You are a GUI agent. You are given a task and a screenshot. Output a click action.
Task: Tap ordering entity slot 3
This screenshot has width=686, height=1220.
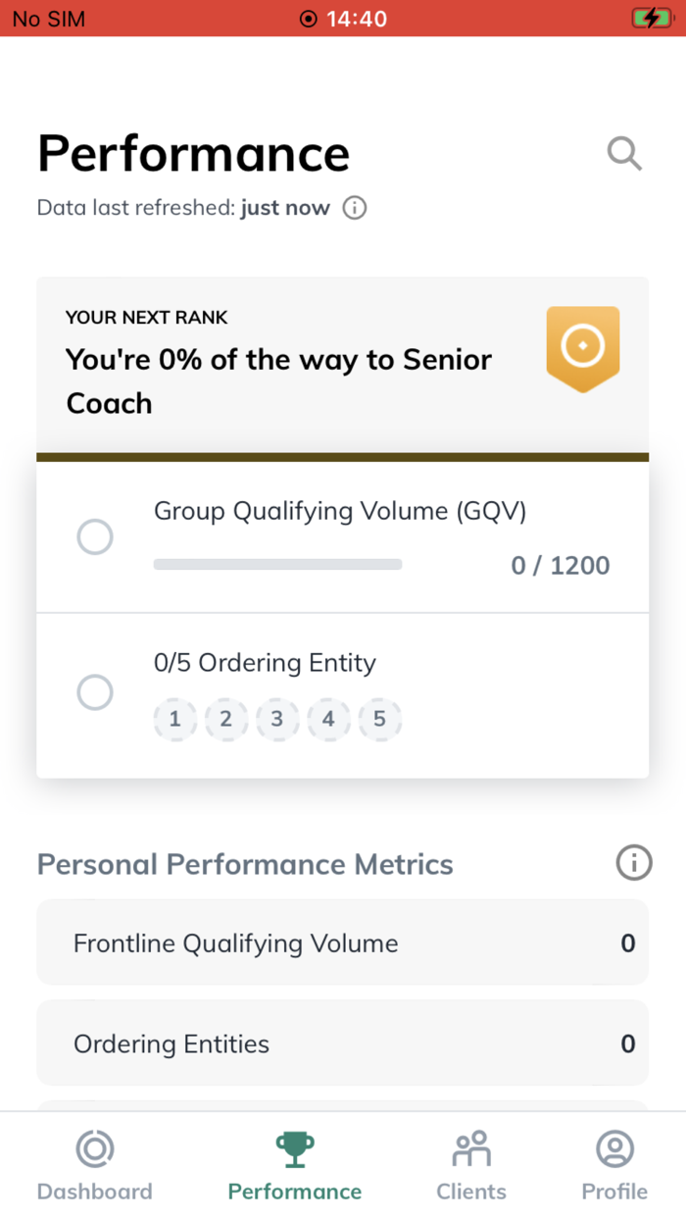pyautogui.click(x=277, y=719)
